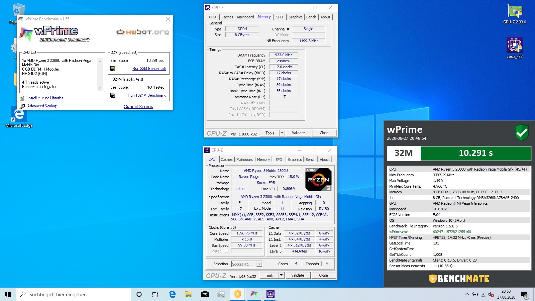
Task: Open Tools dropdown arrow in CPU tab CPU-Z window
Action: coord(281,275)
